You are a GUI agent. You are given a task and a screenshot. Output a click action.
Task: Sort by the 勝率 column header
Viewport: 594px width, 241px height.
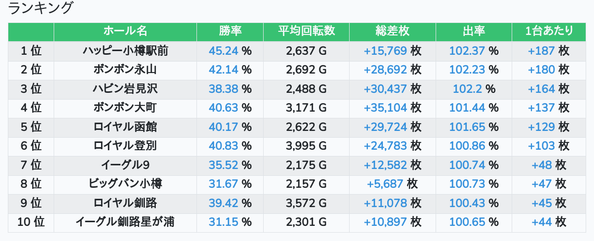(x=230, y=31)
